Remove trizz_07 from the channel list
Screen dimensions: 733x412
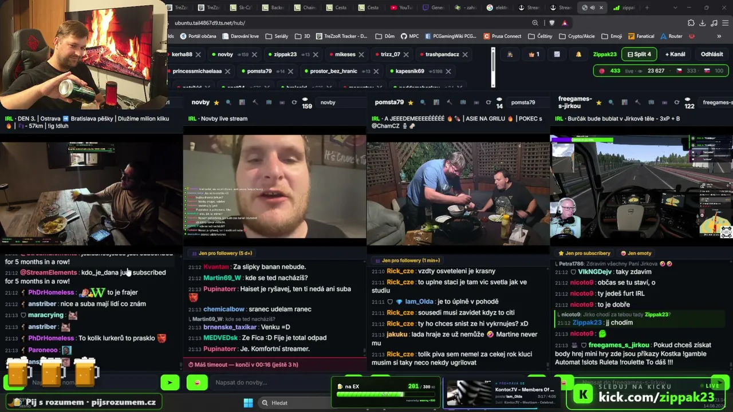(x=407, y=54)
